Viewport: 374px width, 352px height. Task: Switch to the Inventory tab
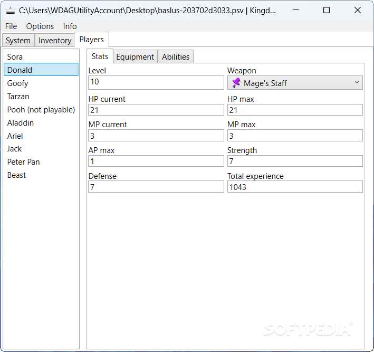coord(55,40)
